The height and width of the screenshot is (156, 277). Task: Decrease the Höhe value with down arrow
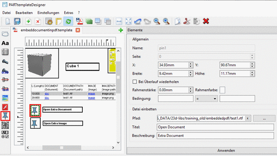point(252,75)
